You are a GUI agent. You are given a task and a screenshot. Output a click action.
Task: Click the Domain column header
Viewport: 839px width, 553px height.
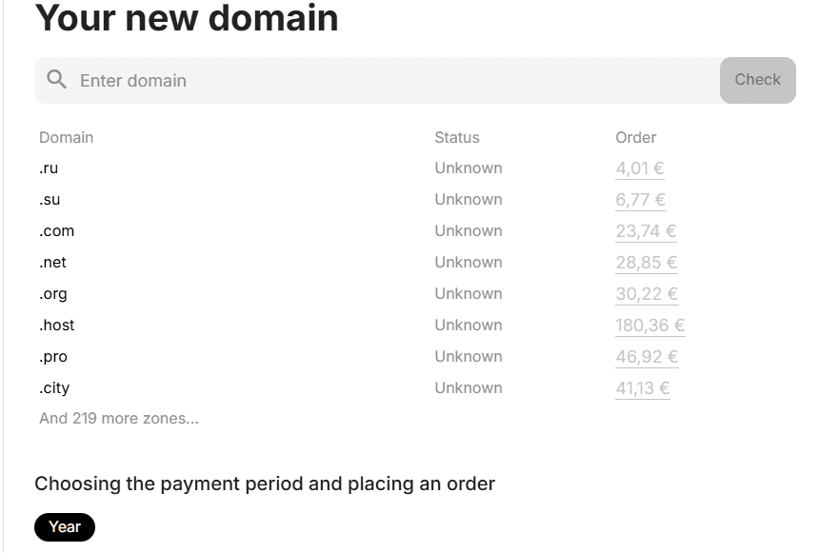(x=67, y=137)
